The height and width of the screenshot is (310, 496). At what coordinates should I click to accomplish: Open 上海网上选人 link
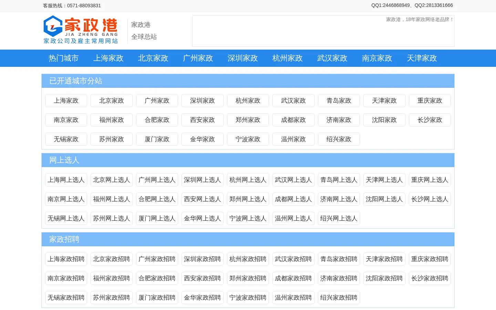[x=66, y=180]
